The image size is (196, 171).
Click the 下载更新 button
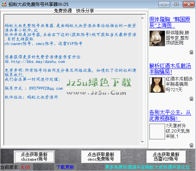coord(65,167)
